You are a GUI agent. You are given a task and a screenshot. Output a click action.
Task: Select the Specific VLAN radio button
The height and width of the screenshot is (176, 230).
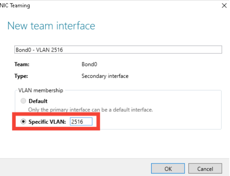pos(24,122)
